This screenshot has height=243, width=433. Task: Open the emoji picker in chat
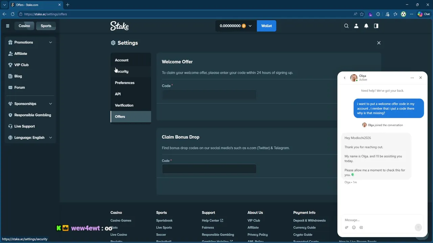354,227
